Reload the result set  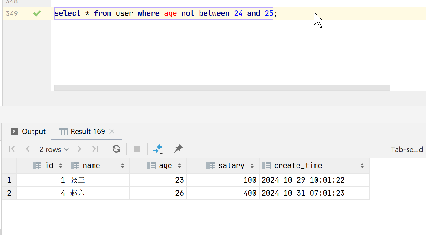(116, 149)
